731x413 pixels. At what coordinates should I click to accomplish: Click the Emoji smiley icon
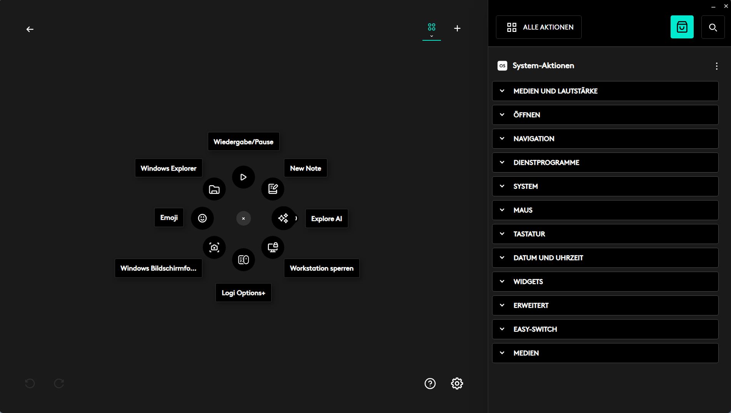tap(202, 218)
